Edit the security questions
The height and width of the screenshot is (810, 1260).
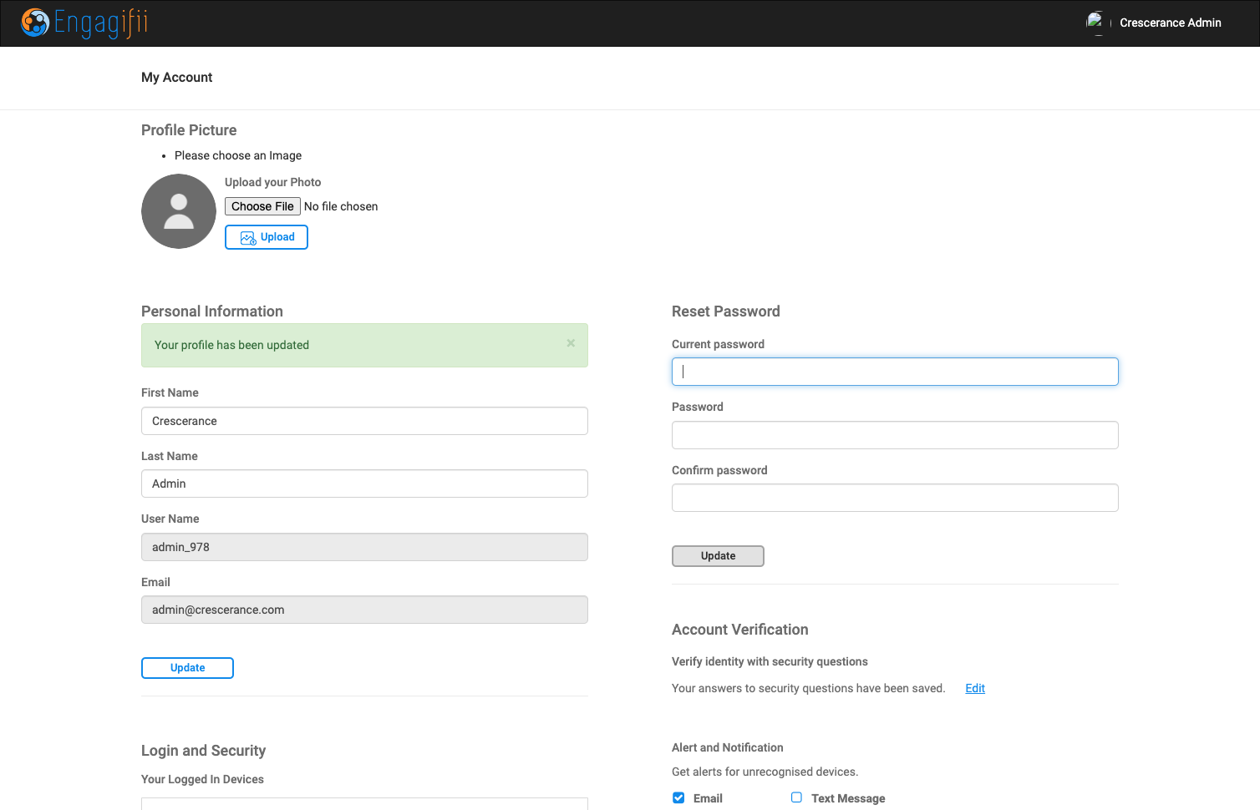tap(975, 688)
